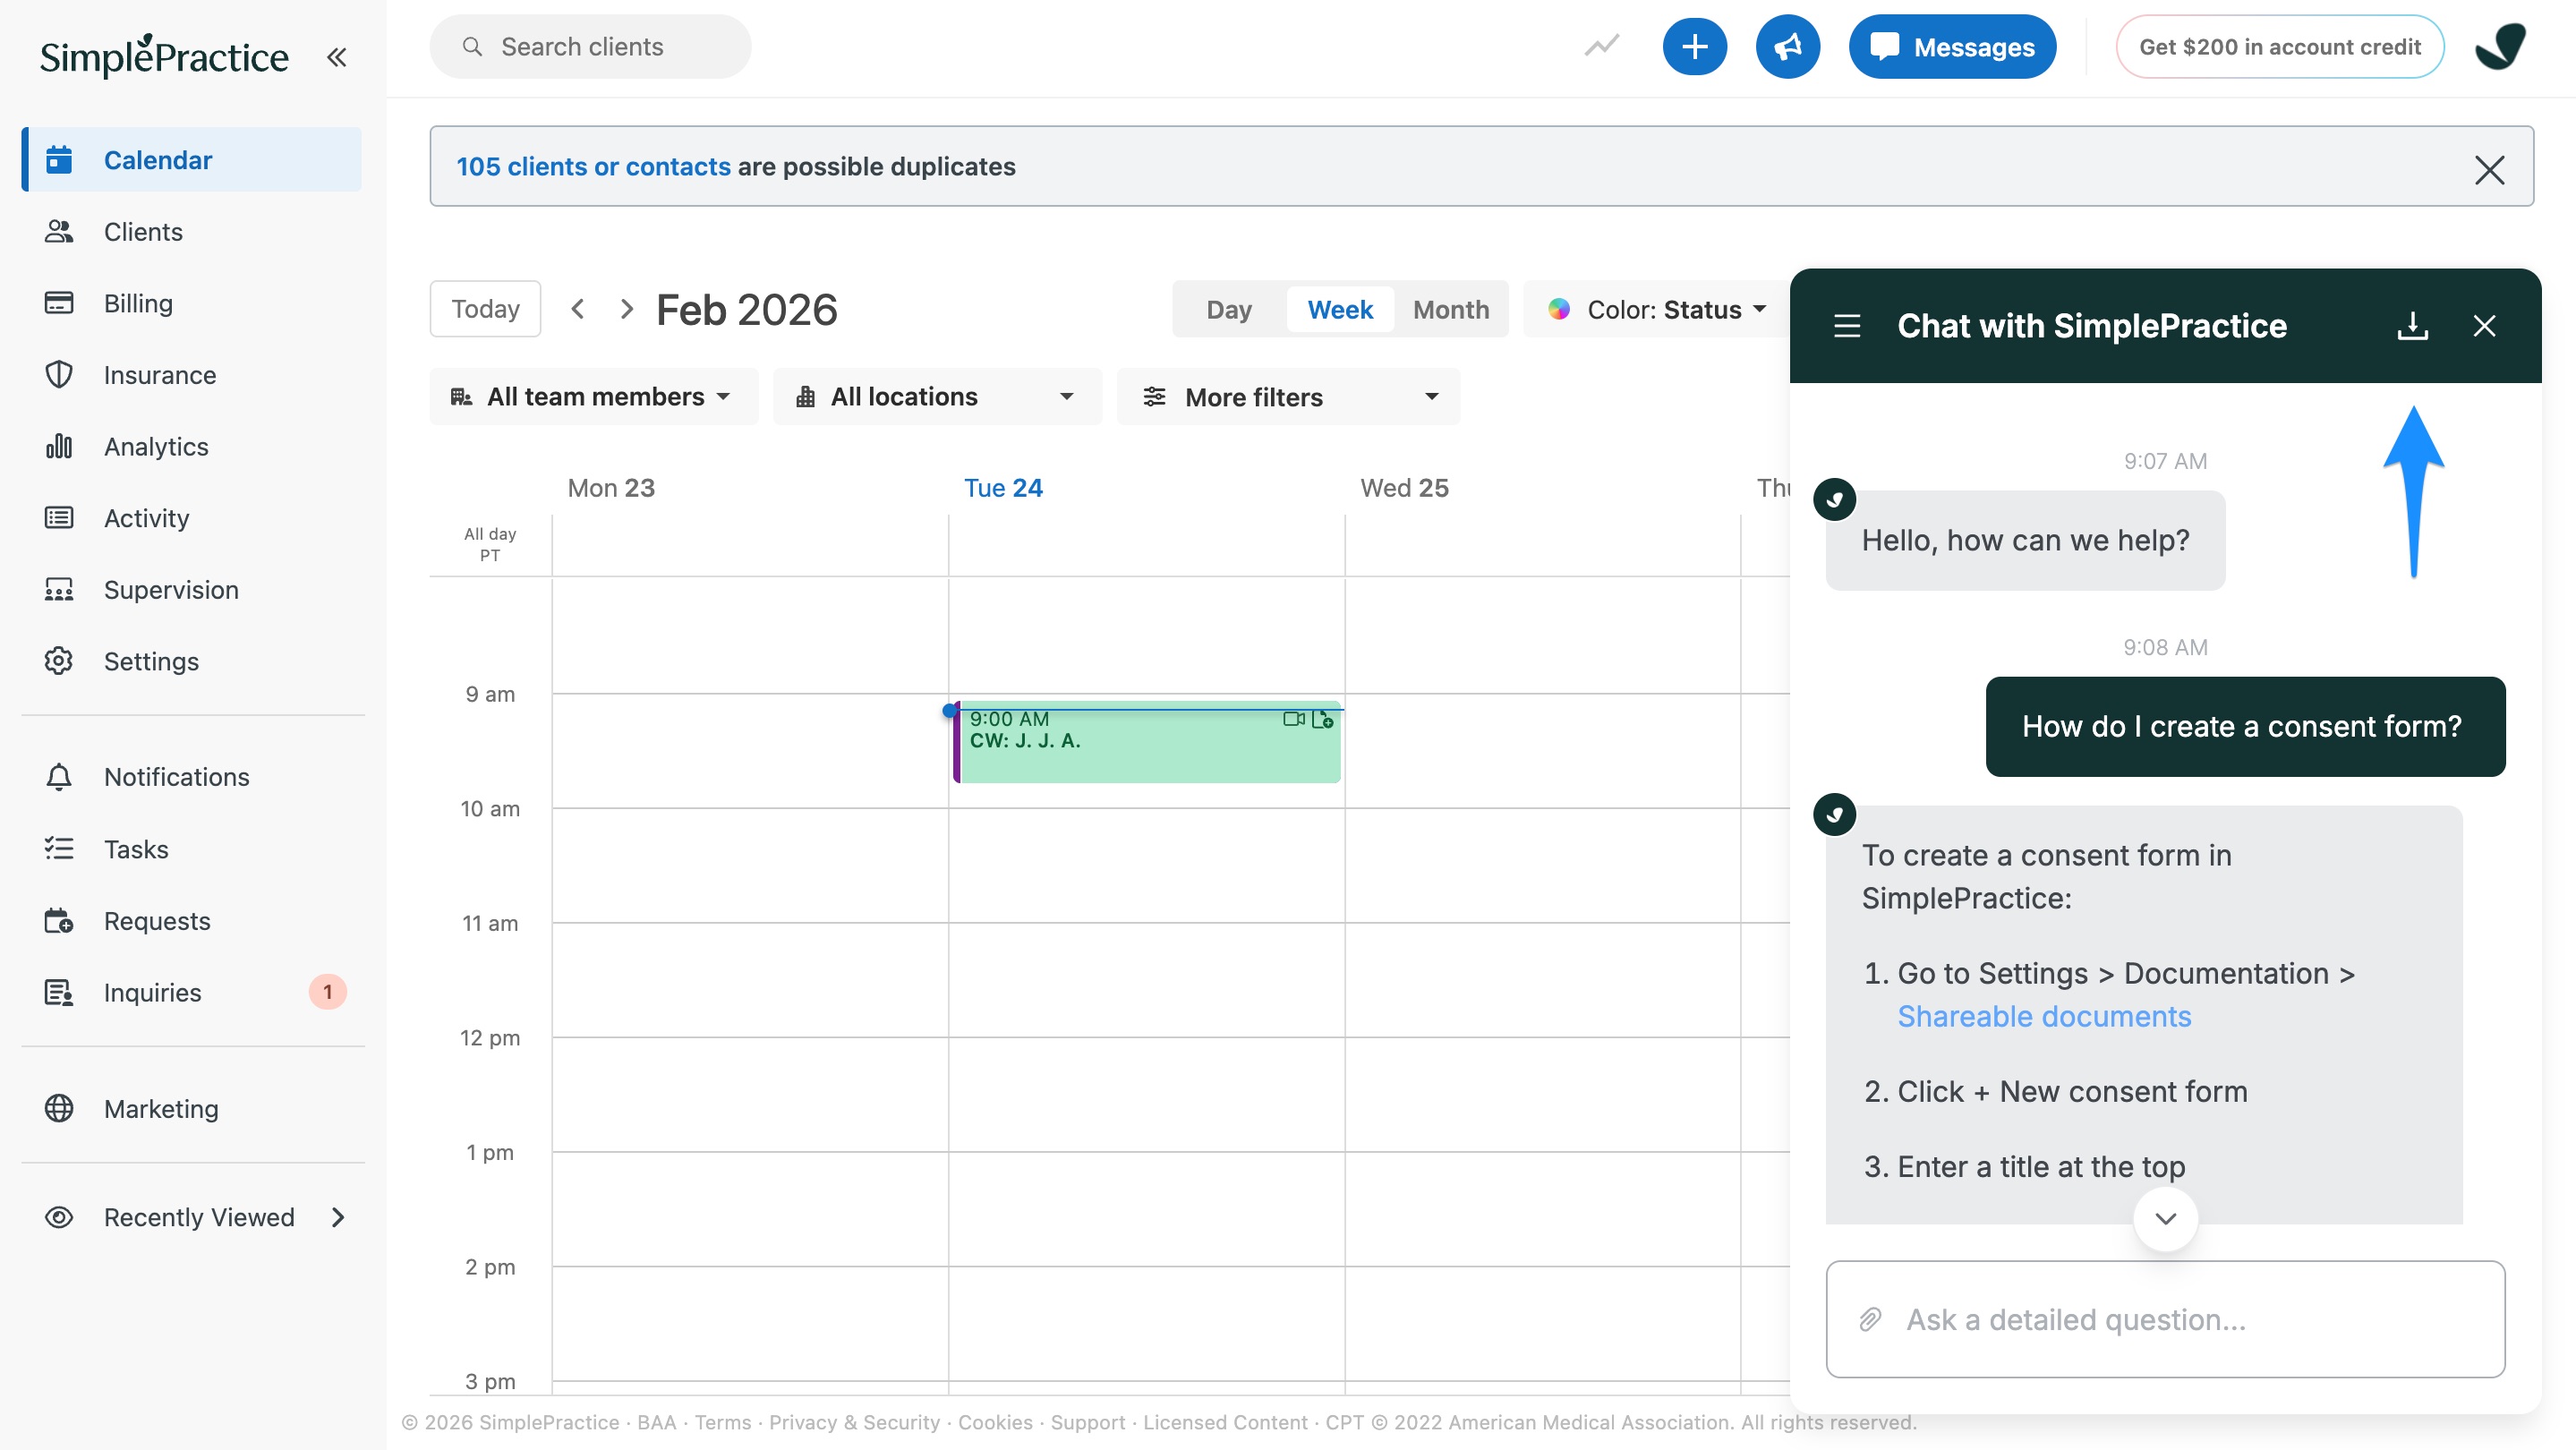
Task: Click the Search clients field
Action: pyautogui.click(x=590, y=47)
